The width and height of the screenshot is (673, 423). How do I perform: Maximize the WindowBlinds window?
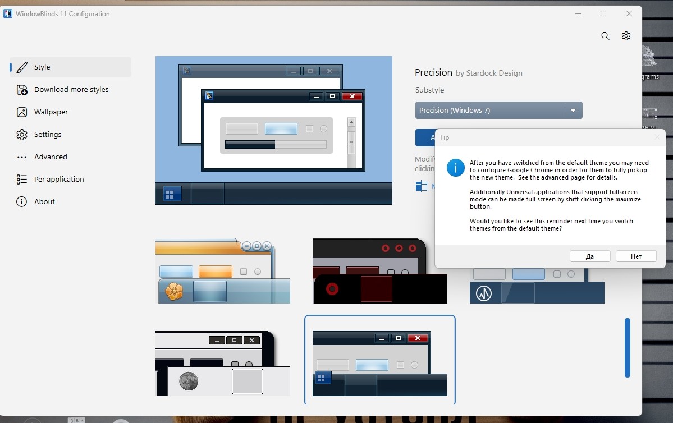(603, 13)
